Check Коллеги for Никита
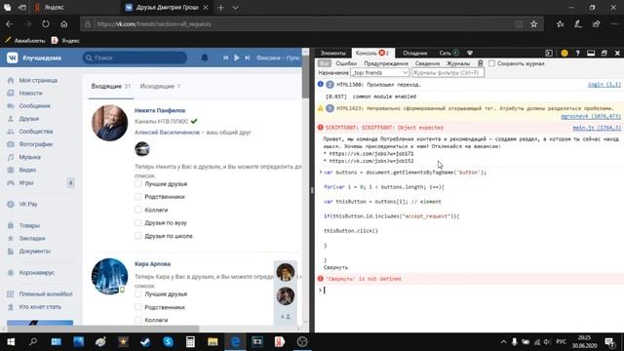This screenshot has width=624, height=351. tap(138, 210)
